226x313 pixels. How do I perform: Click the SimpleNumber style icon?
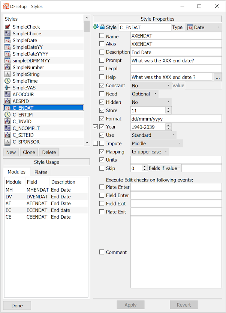pyautogui.click(x=7, y=67)
